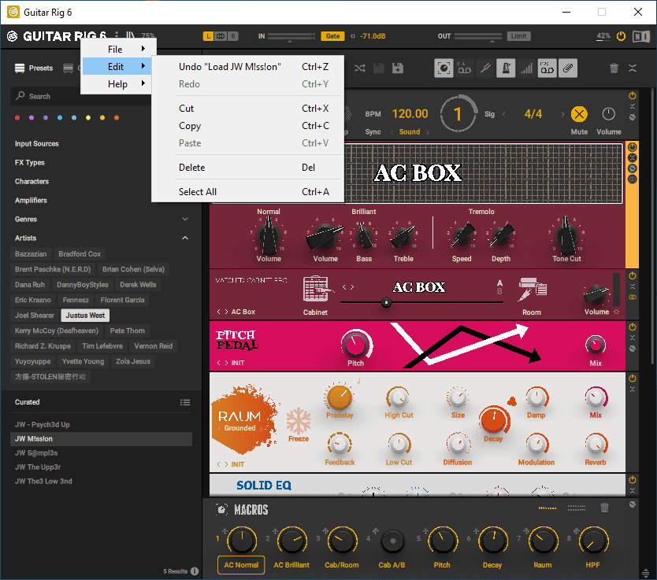Viewport: 657px width, 580px height.
Task: Open the Cabinet selector icon in AC Box
Action: pyautogui.click(x=317, y=289)
